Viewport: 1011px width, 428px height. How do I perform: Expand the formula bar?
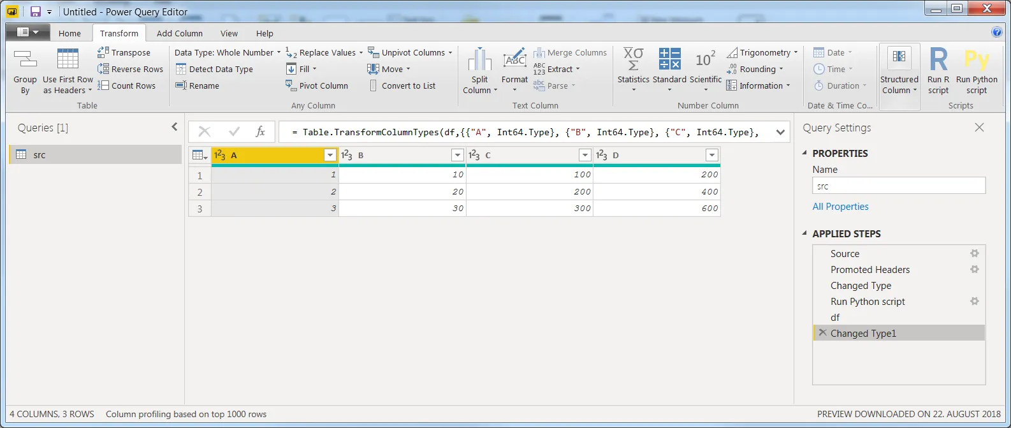pyautogui.click(x=780, y=132)
